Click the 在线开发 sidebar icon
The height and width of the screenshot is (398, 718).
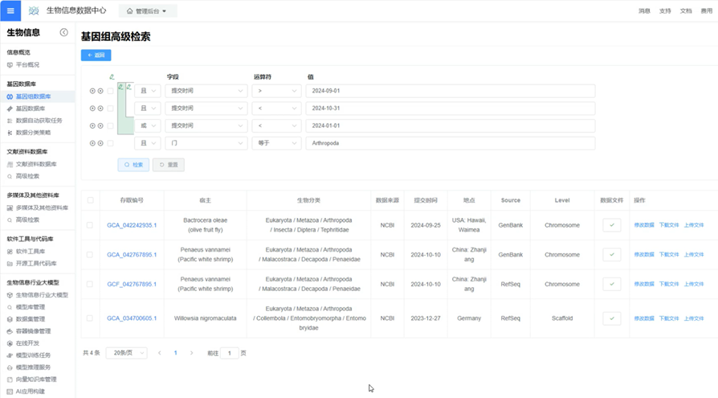[x=10, y=343]
